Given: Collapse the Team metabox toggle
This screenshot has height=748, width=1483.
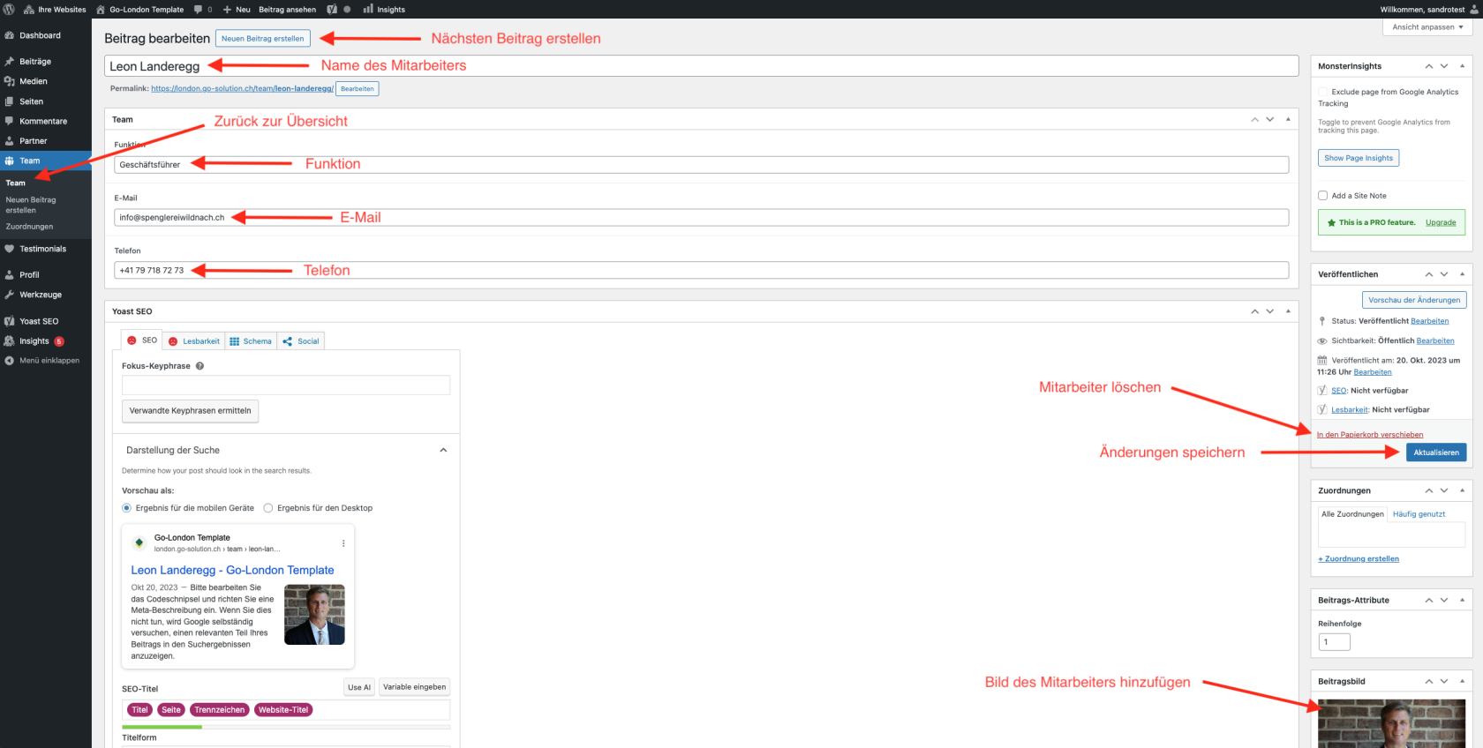Looking at the screenshot, I should (x=1288, y=119).
